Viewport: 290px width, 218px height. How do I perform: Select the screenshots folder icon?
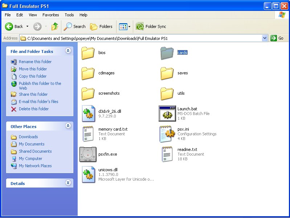click(x=88, y=94)
